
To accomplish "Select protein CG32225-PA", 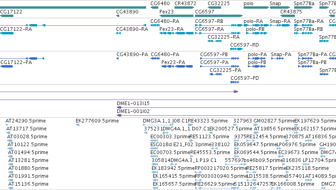I will click(x=225, y=70).
